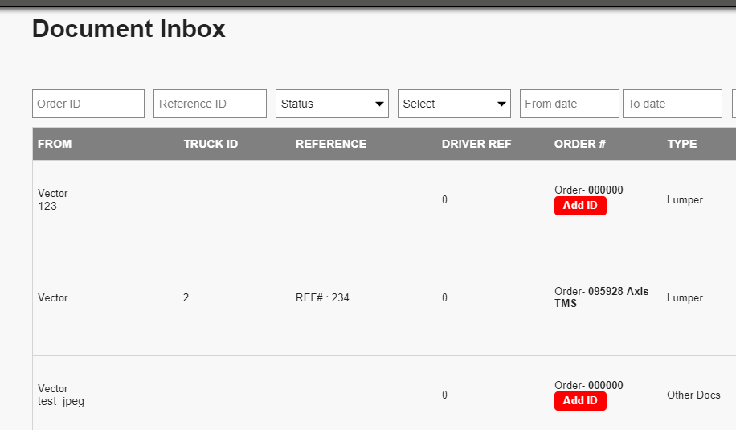The image size is (736, 430).
Task: Open order 095928 Axis TMS
Action: pos(601,297)
